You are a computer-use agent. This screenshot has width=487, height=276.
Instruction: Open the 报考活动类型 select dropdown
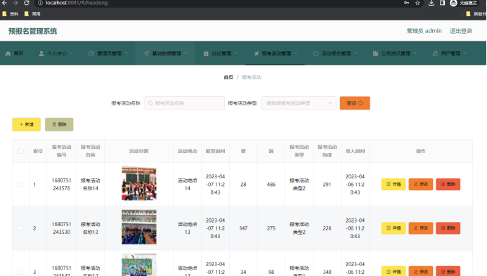[299, 103]
